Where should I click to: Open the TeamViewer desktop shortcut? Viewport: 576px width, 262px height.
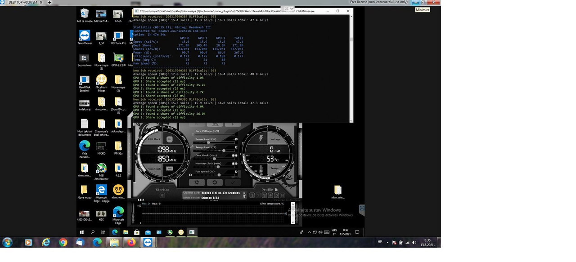tap(84, 37)
